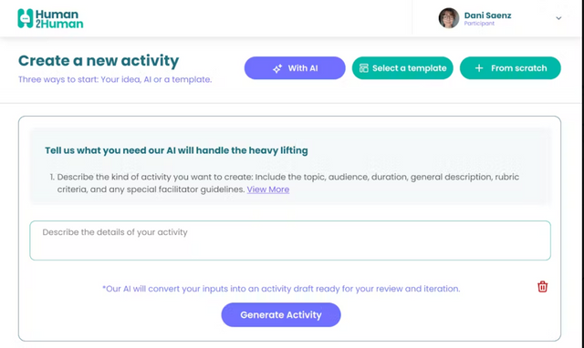Click the AI conversion note text
Image resolution: width=584 pixels, height=348 pixels.
click(x=281, y=289)
